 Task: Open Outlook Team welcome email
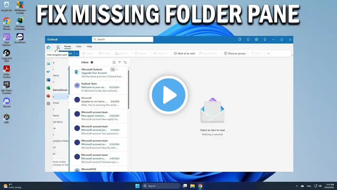click(x=98, y=87)
